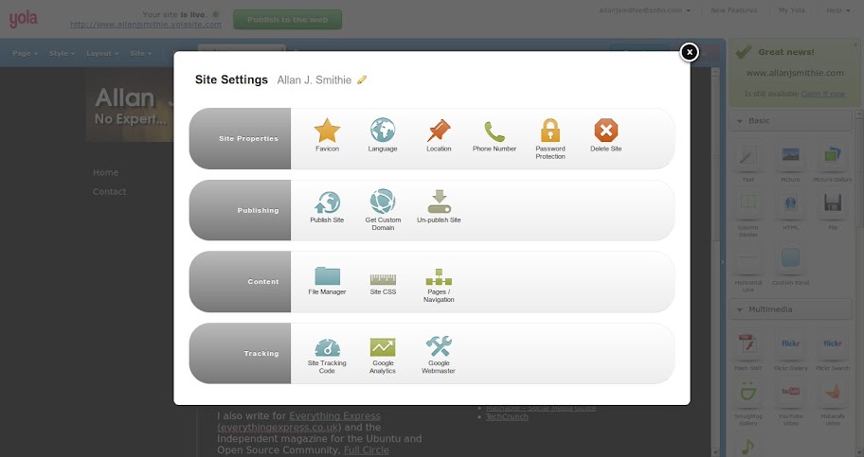Image resolution: width=864 pixels, height=457 pixels.
Task: Click Publish to the web button
Action: coord(287,19)
